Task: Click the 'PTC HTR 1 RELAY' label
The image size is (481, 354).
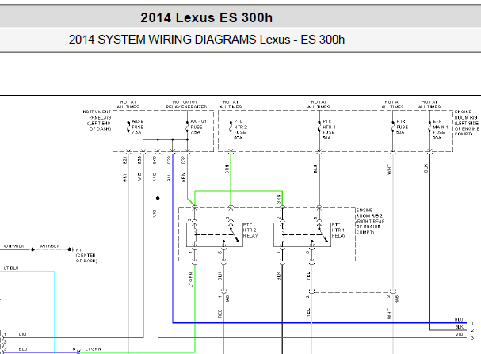Action: [339, 230]
